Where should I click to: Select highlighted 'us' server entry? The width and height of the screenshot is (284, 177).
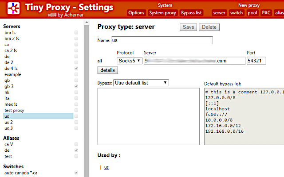click(38, 116)
